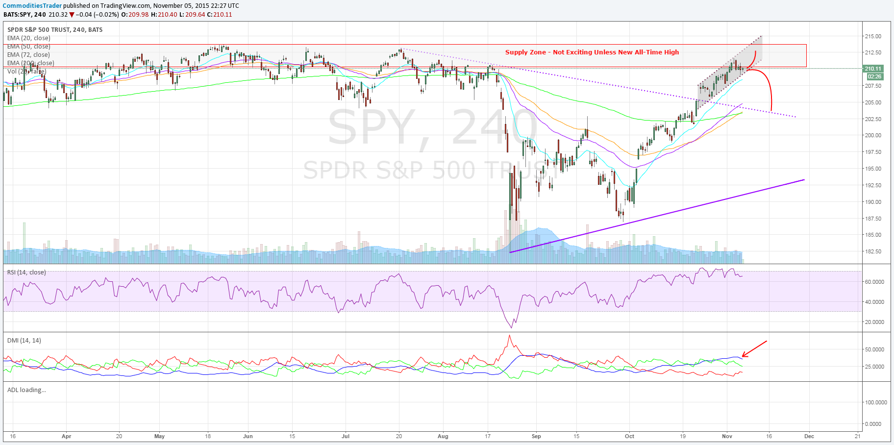Click the current price tag 210.11 on price axis

pos(873,69)
